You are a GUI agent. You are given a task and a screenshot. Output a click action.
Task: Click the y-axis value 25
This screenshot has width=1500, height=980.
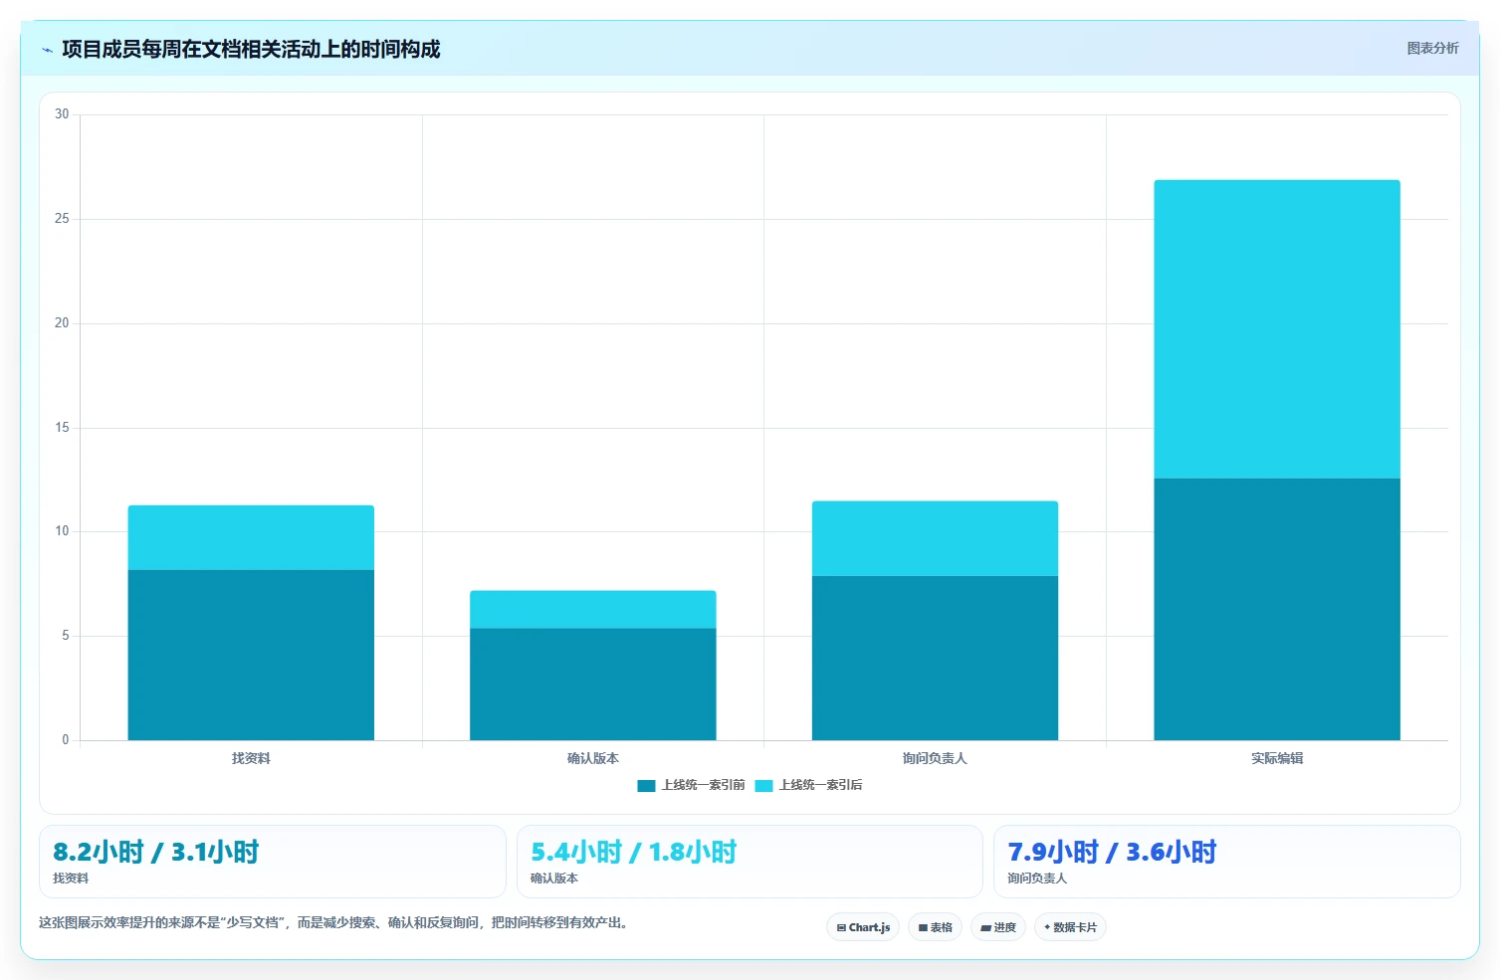[x=62, y=219]
